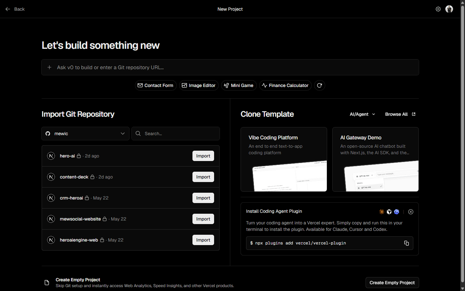Click the lock icon next to mewsocial-website

pos(105,219)
